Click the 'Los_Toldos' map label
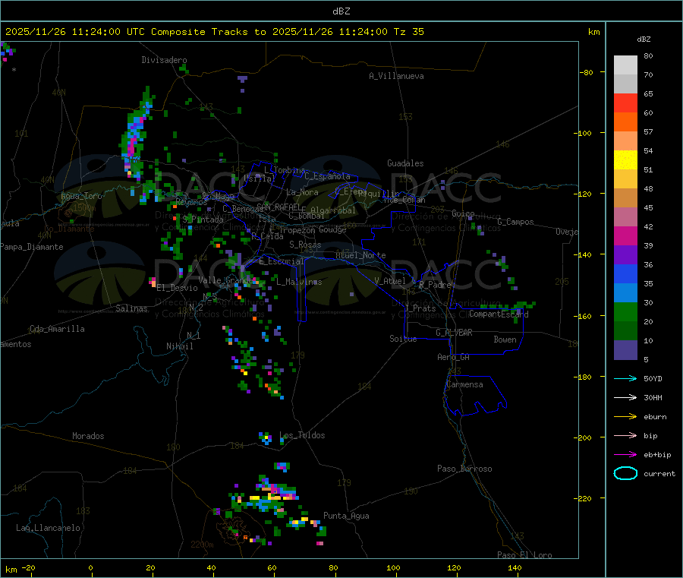Screen dimensions: 683x578 coord(302,435)
